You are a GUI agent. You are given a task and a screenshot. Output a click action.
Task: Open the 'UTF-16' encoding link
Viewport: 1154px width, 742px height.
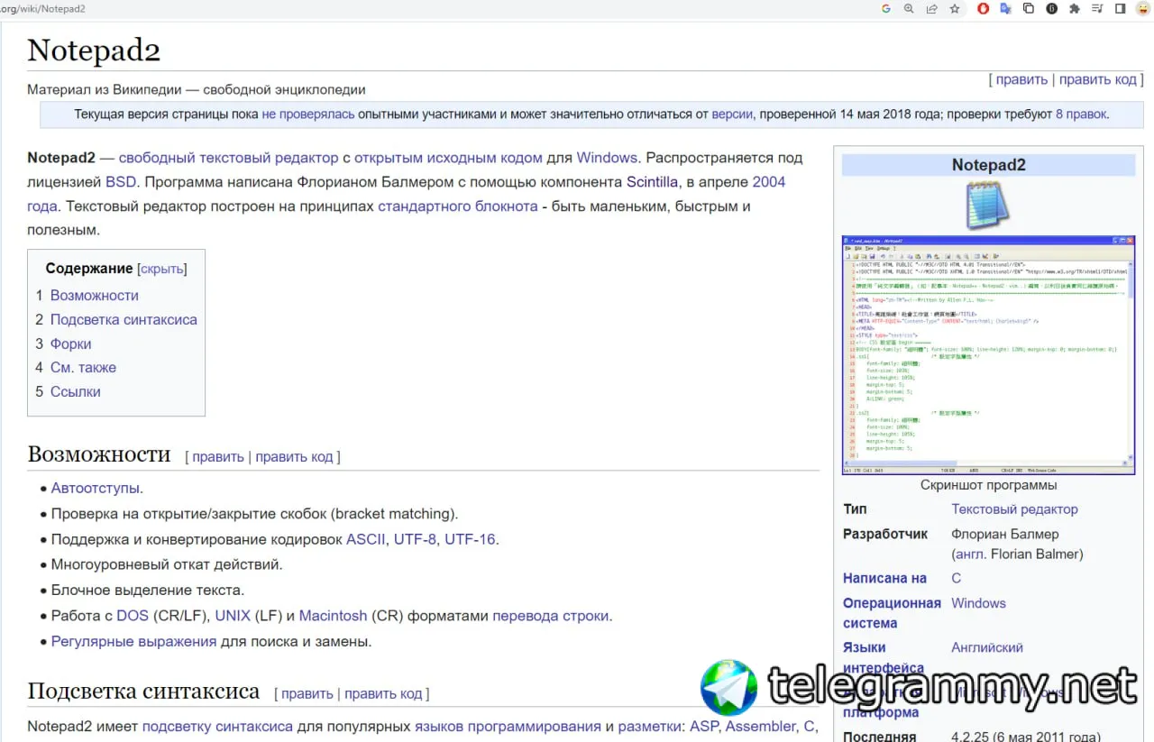coord(470,540)
